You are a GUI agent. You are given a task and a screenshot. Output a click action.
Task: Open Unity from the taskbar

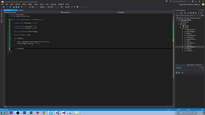(57, 113)
